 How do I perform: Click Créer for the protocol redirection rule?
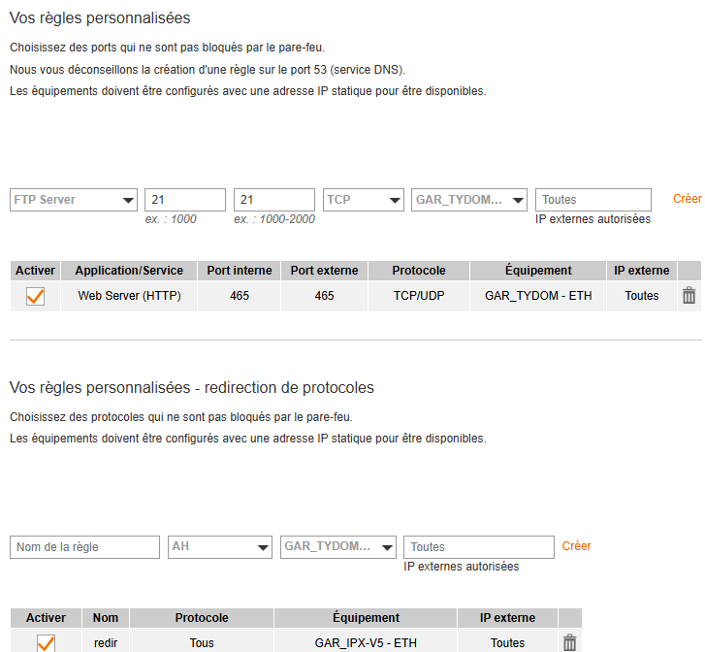[576, 546]
